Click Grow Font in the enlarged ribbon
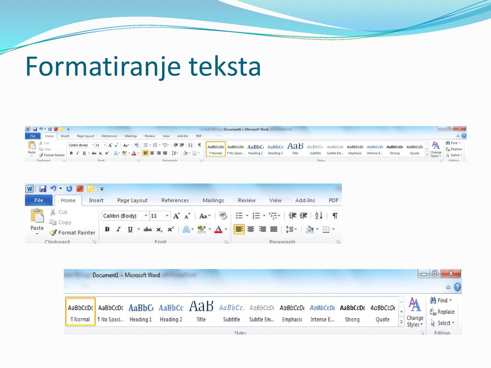Image resolution: width=491 pixels, height=368 pixels. [x=176, y=216]
